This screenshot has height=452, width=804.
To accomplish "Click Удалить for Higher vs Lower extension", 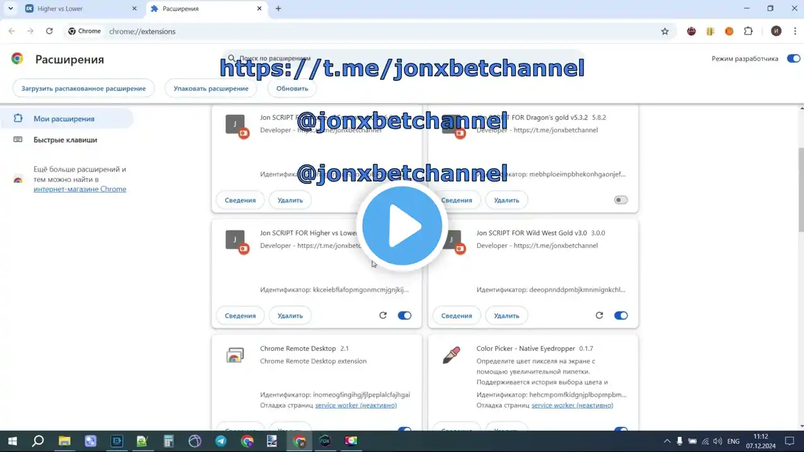I will 290,316.
